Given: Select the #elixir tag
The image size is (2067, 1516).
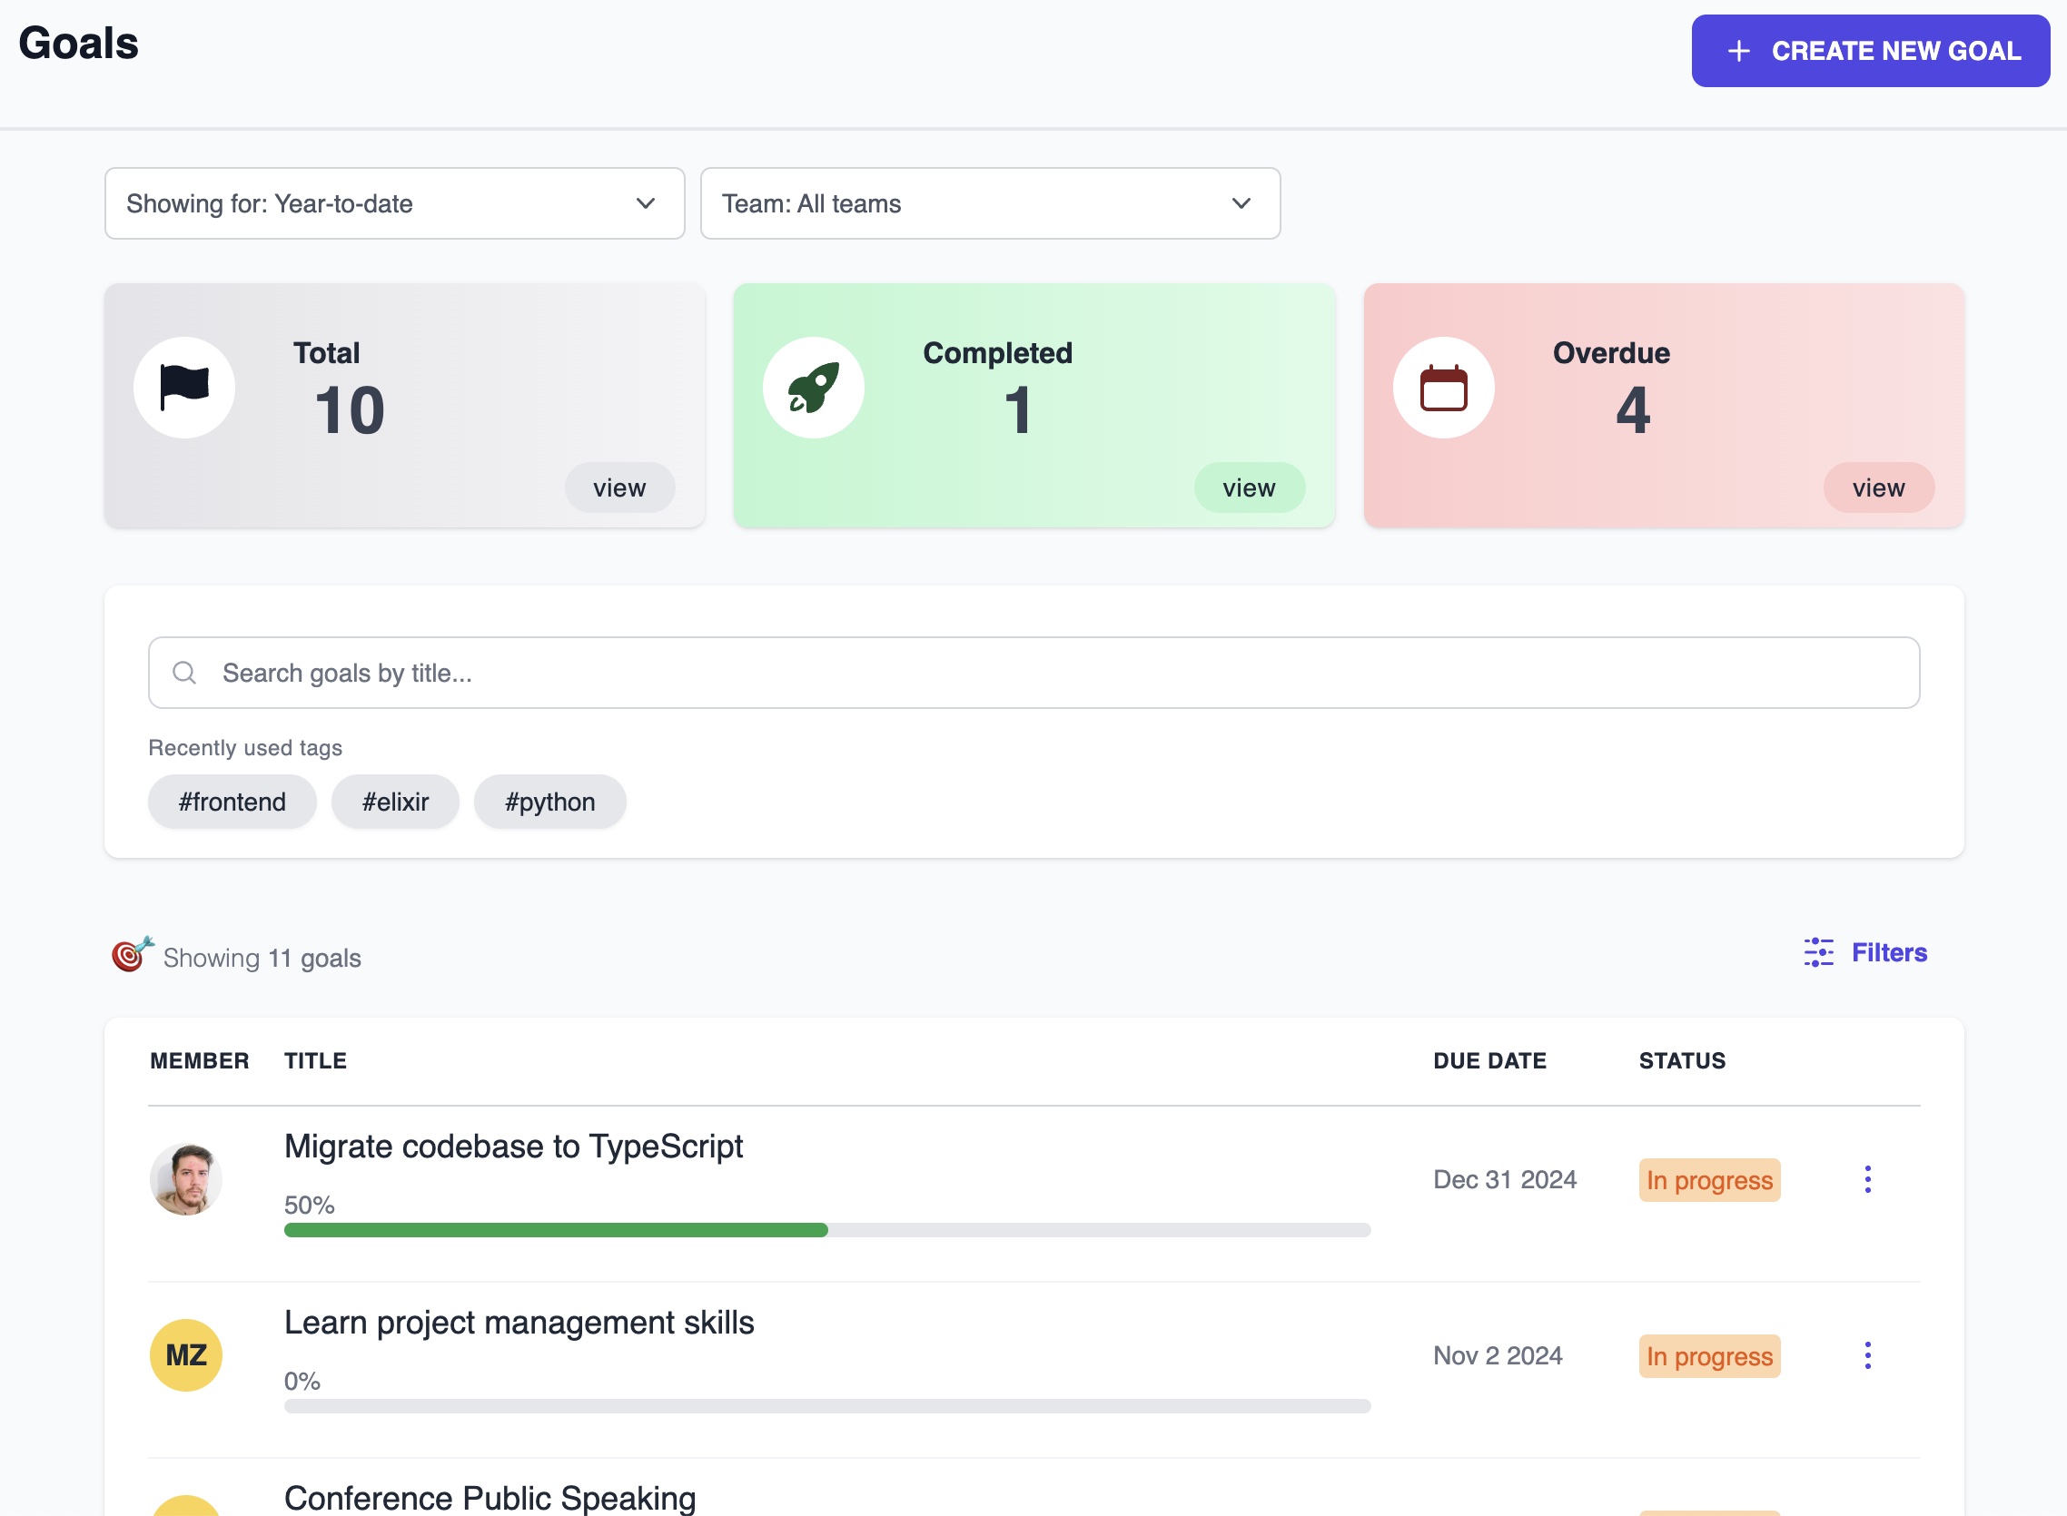Looking at the screenshot, I should pyautogui.click(x=395, y=802).
